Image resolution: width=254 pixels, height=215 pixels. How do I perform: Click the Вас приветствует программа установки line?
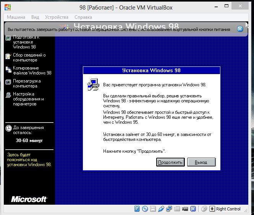[155, 85]
